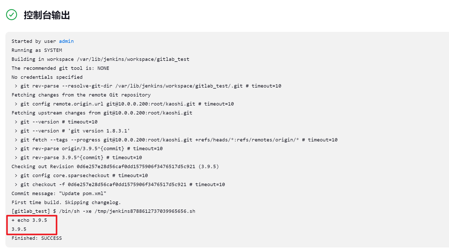Click the green build success checkmark icon
Viewport: 449px width, 249px height.
tap(12, 15)
